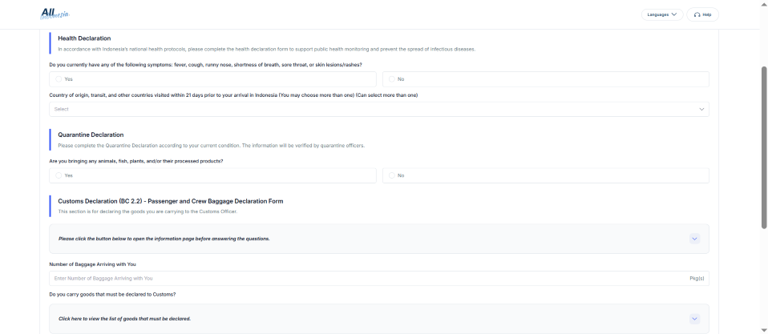Click 'Click here to view the list' text

point(124,319)
